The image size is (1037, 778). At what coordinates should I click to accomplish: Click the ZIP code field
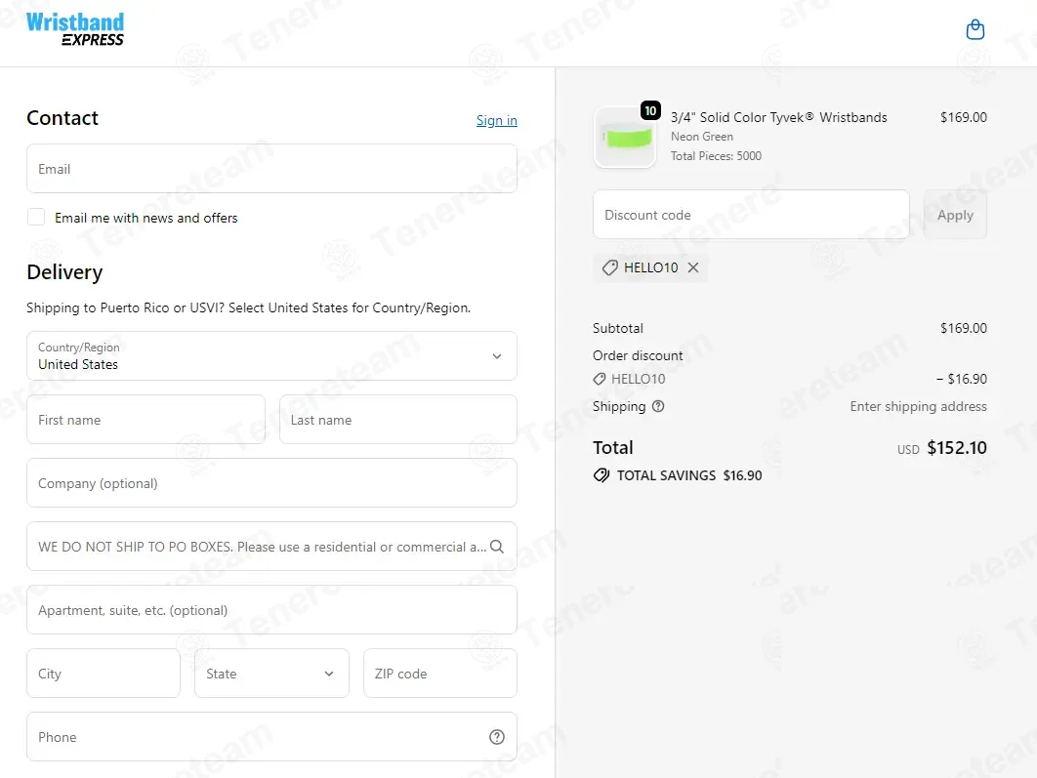[x=439, y=673]
